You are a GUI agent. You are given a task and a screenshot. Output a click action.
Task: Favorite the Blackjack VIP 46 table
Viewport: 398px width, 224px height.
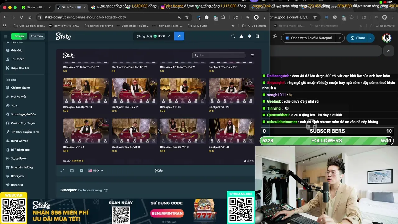pos(251,122)
